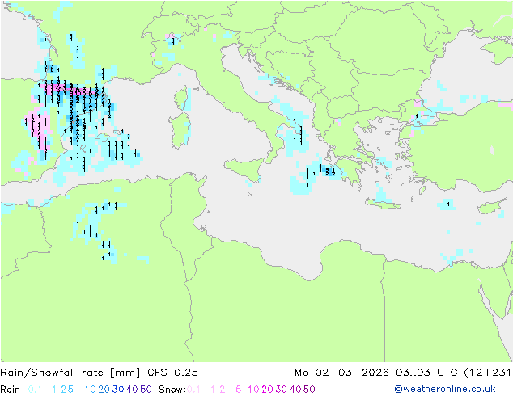Screen dimensions: 513x396
Task: Select the Rain legend 20 value
Action: [x=104, y=390]
